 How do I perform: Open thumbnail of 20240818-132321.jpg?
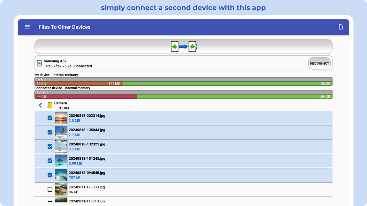tap(61, 147)
